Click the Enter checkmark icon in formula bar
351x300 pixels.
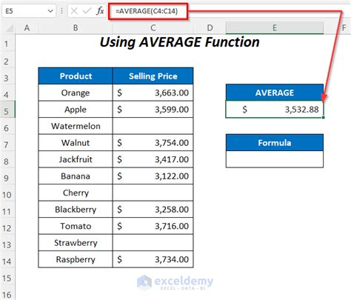coord(87,11)
